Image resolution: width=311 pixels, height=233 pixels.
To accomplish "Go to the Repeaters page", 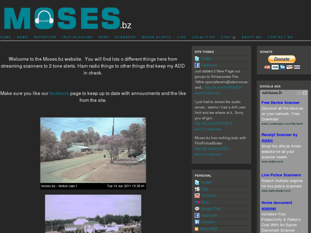I will 45,37.
